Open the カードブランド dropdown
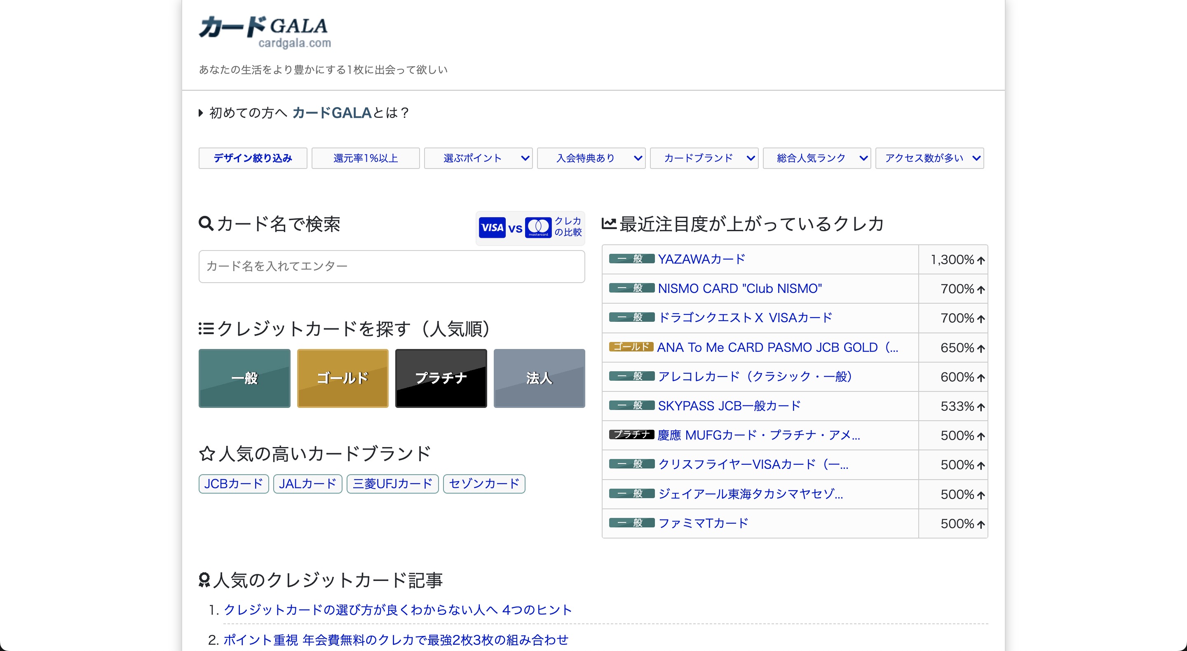1187x651 pixels. point(704,158)
